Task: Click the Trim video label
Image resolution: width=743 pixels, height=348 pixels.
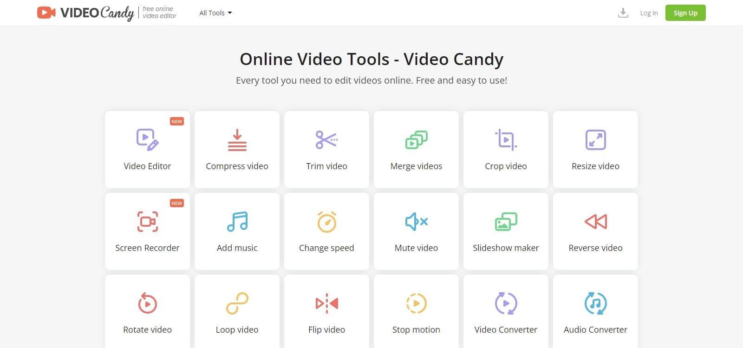Action: click(x=326, y=166)
